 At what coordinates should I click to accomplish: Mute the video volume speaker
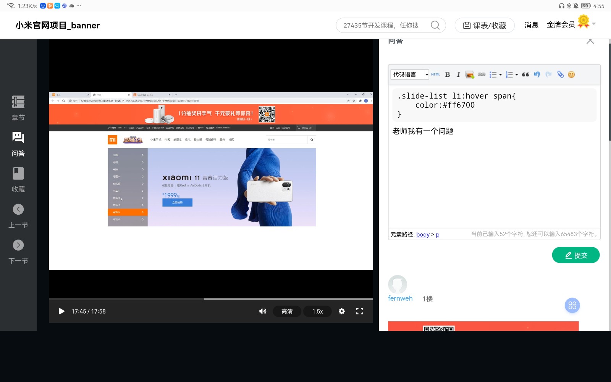263,311
